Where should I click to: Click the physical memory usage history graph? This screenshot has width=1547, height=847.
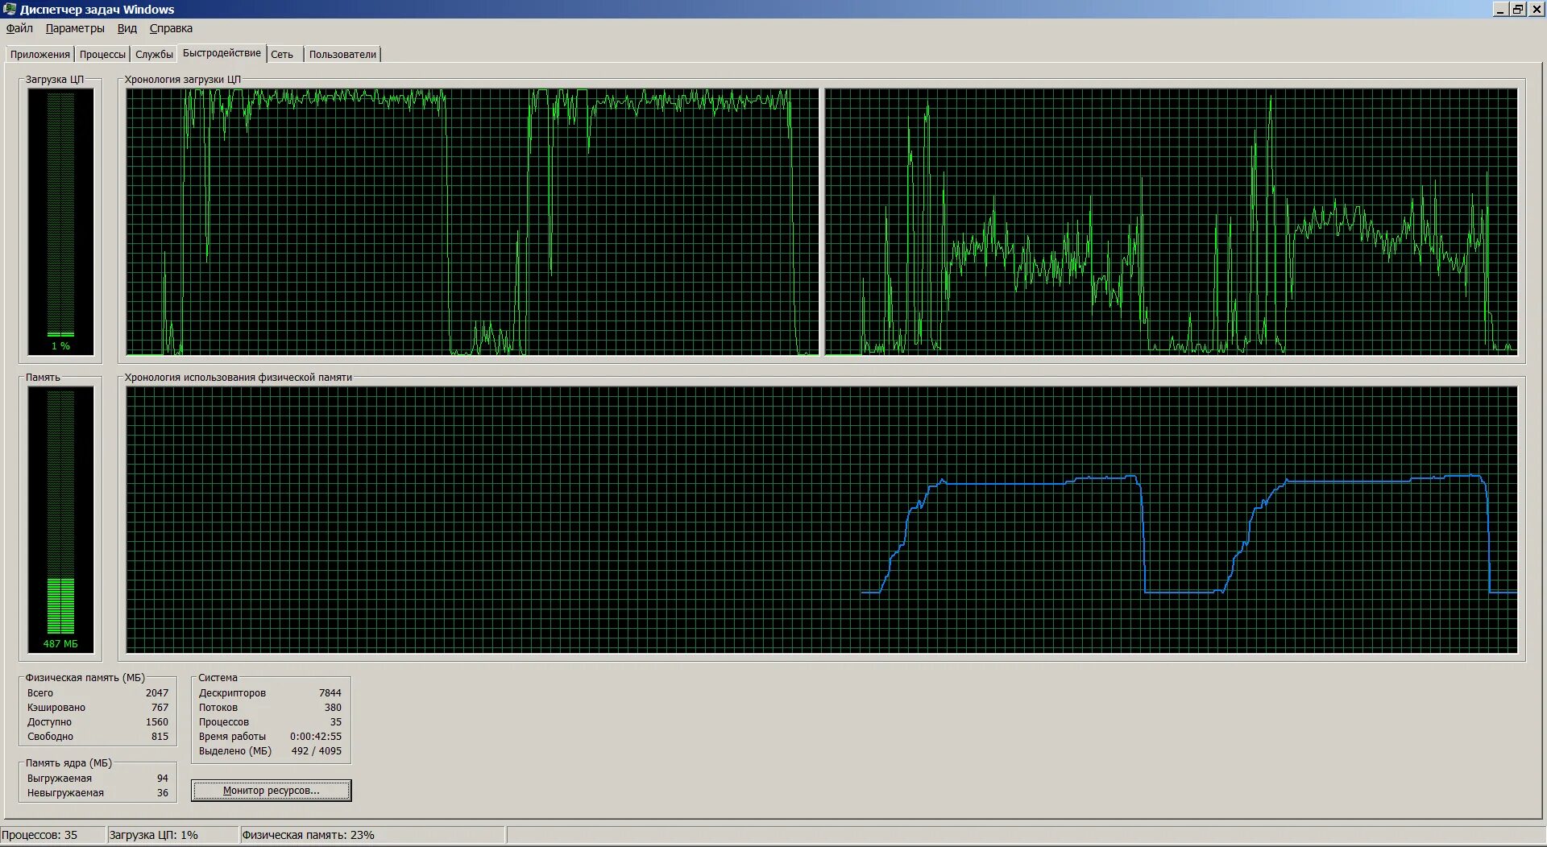(822, 519)
